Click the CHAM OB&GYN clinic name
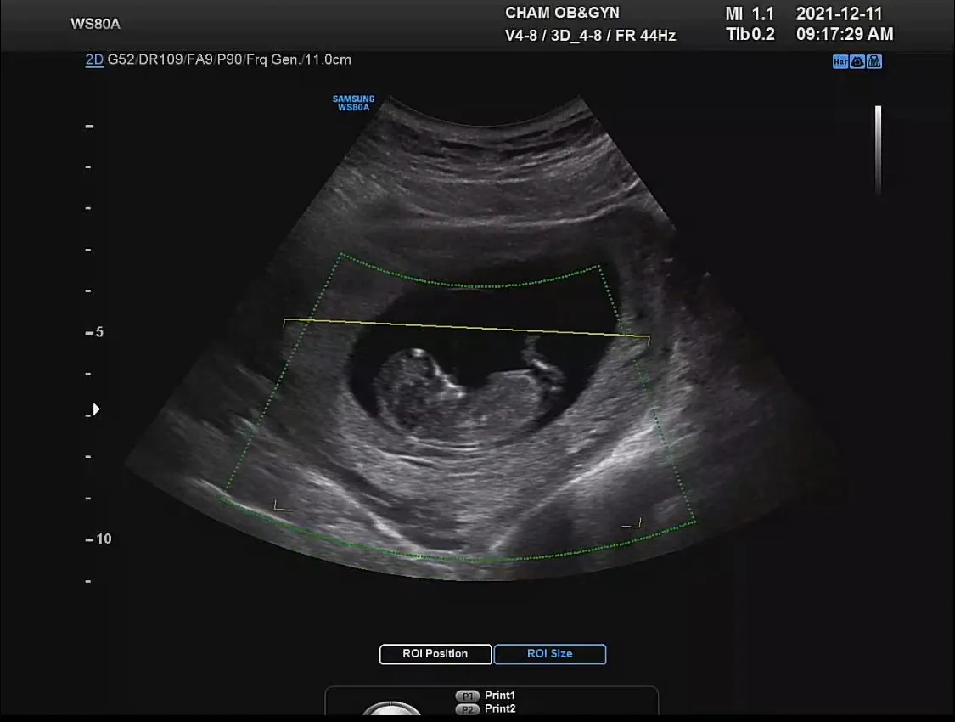Screen dimensions: 955x722 tap(562, 13)
